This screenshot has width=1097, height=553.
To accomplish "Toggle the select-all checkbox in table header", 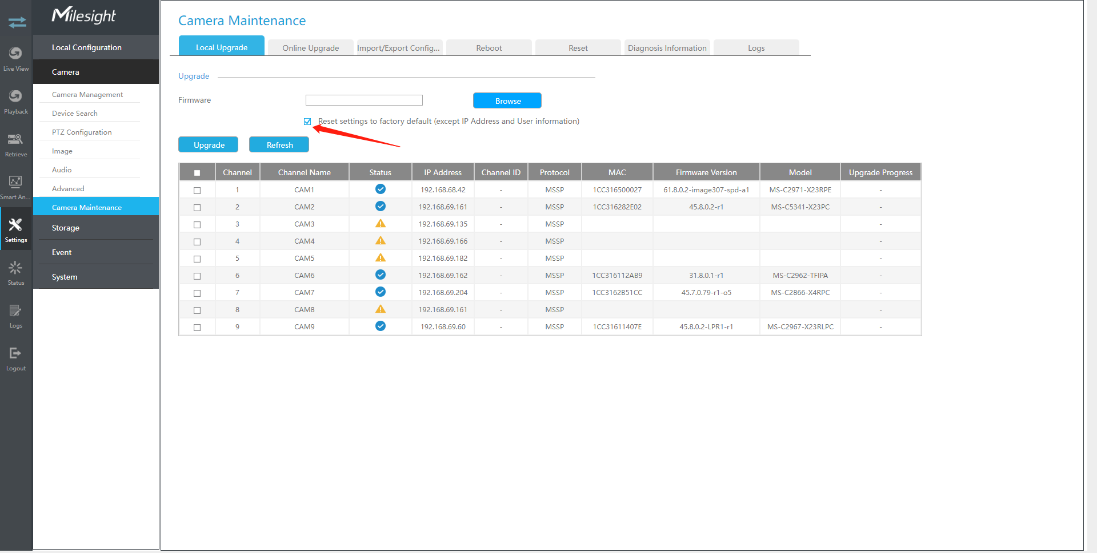I will pyautogui.click(x=197, y=173).
